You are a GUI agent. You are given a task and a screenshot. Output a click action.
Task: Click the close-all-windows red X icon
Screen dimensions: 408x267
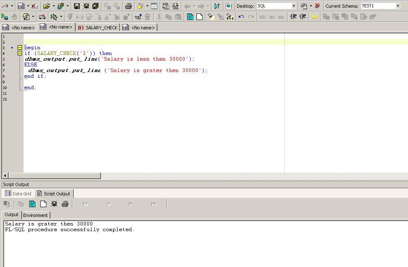coord(317,6)
